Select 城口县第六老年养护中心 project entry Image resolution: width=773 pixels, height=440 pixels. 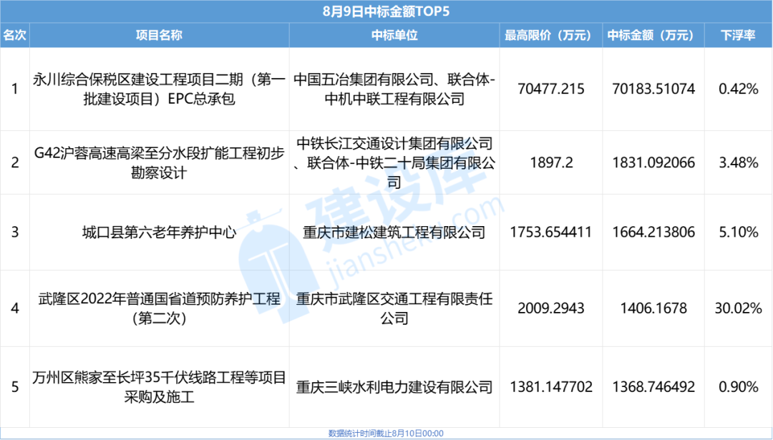[157, 232]
